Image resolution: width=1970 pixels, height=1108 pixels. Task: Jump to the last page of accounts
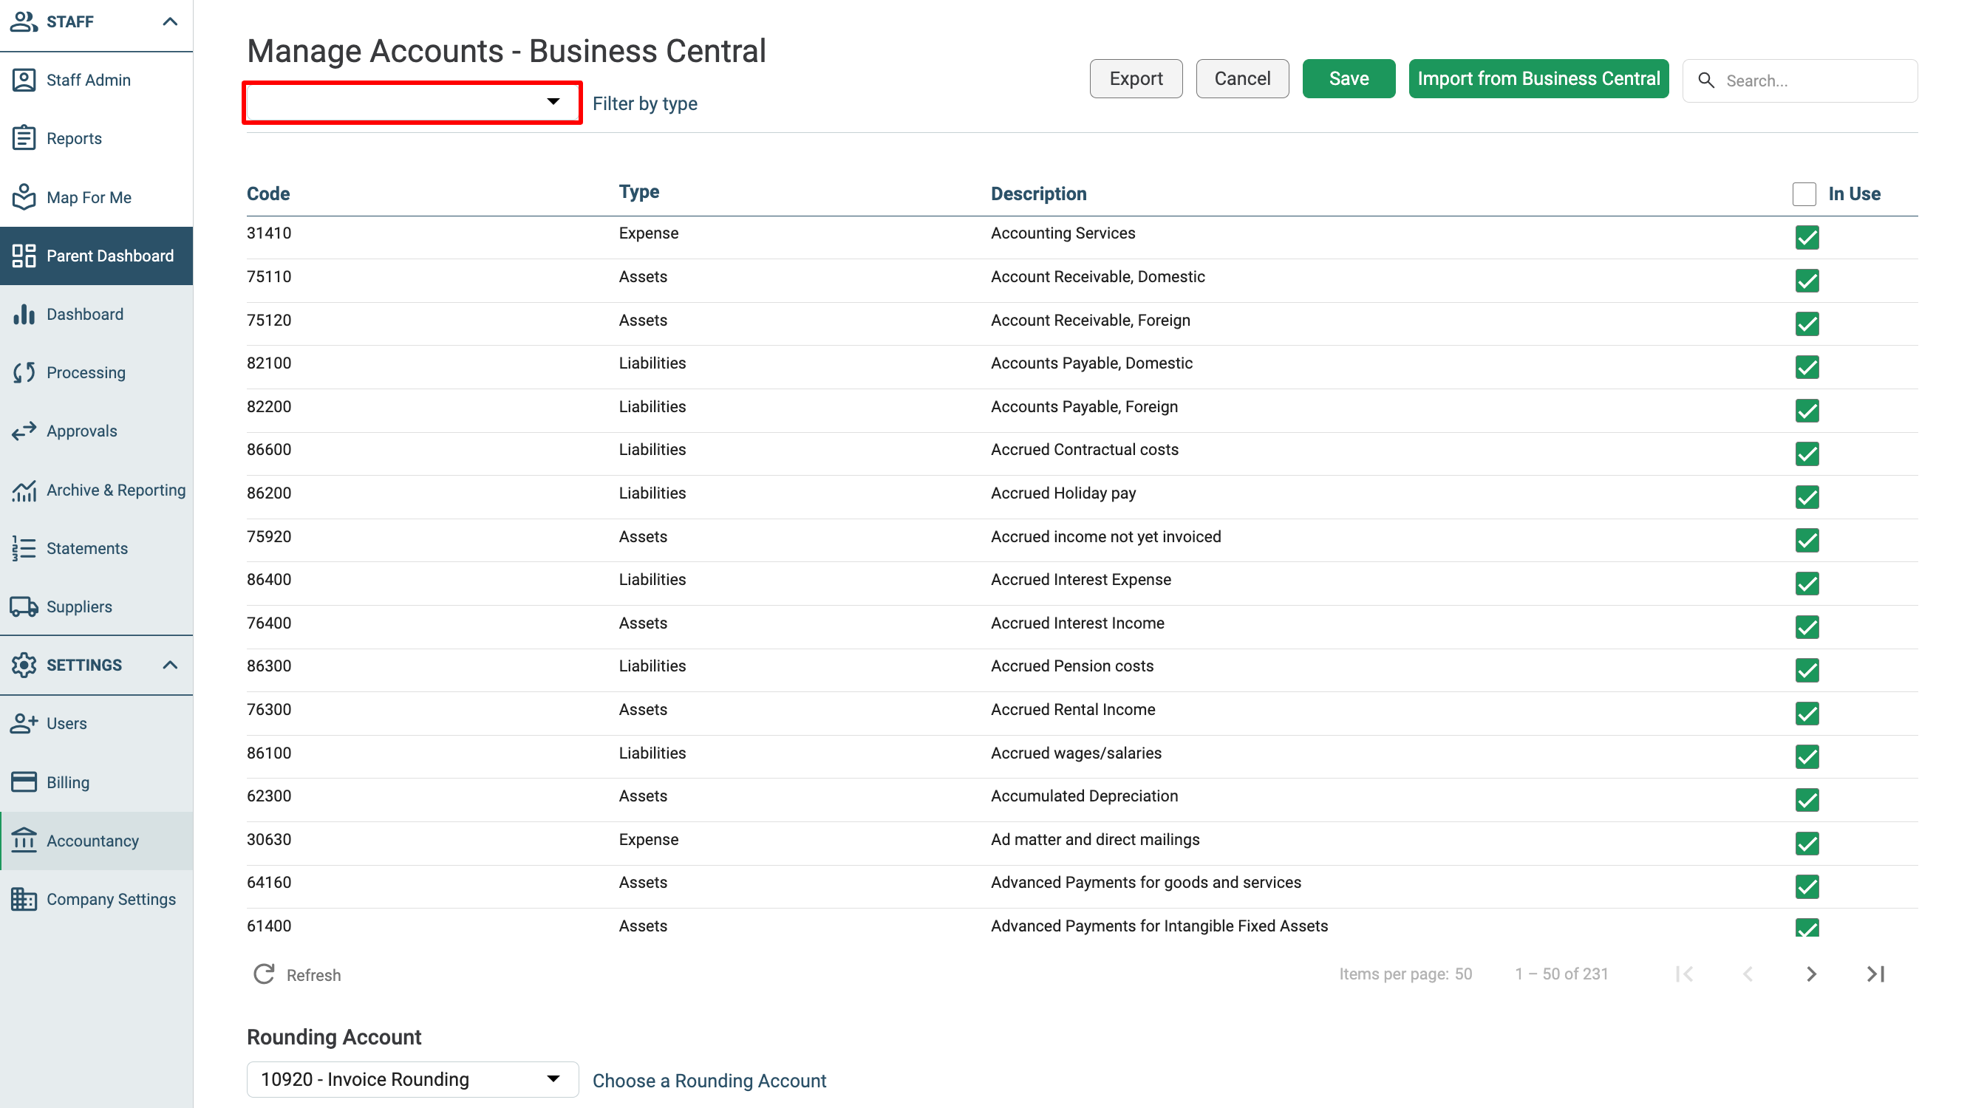(x=1875, y=974)
